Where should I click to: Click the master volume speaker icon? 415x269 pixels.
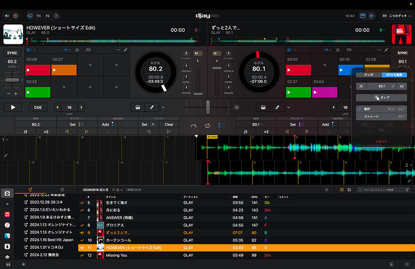(x=7, y=16)
